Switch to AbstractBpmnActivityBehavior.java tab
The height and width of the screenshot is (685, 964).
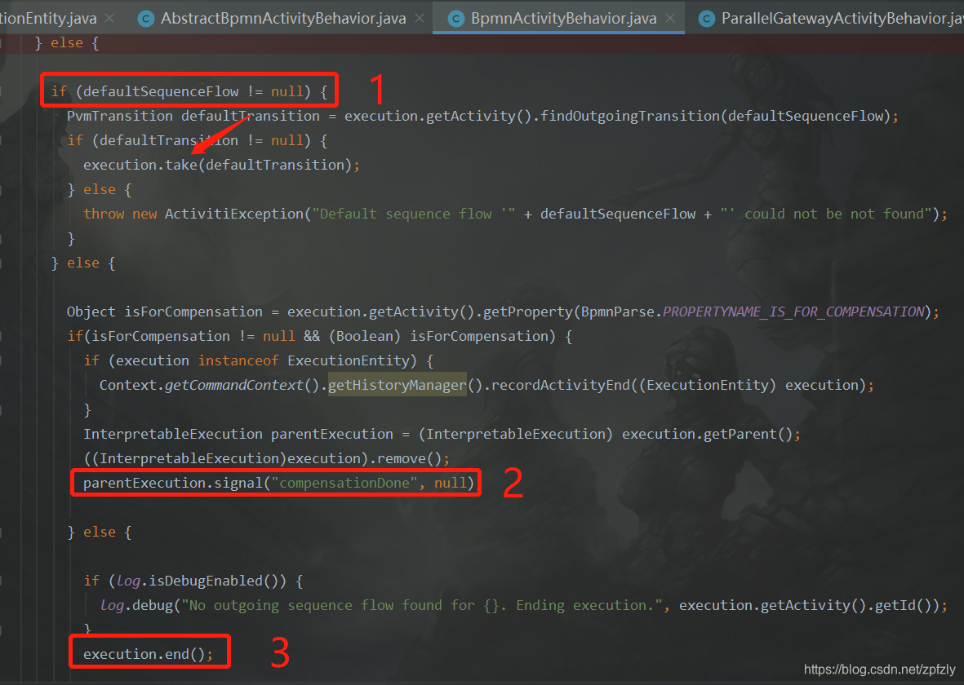283,19
